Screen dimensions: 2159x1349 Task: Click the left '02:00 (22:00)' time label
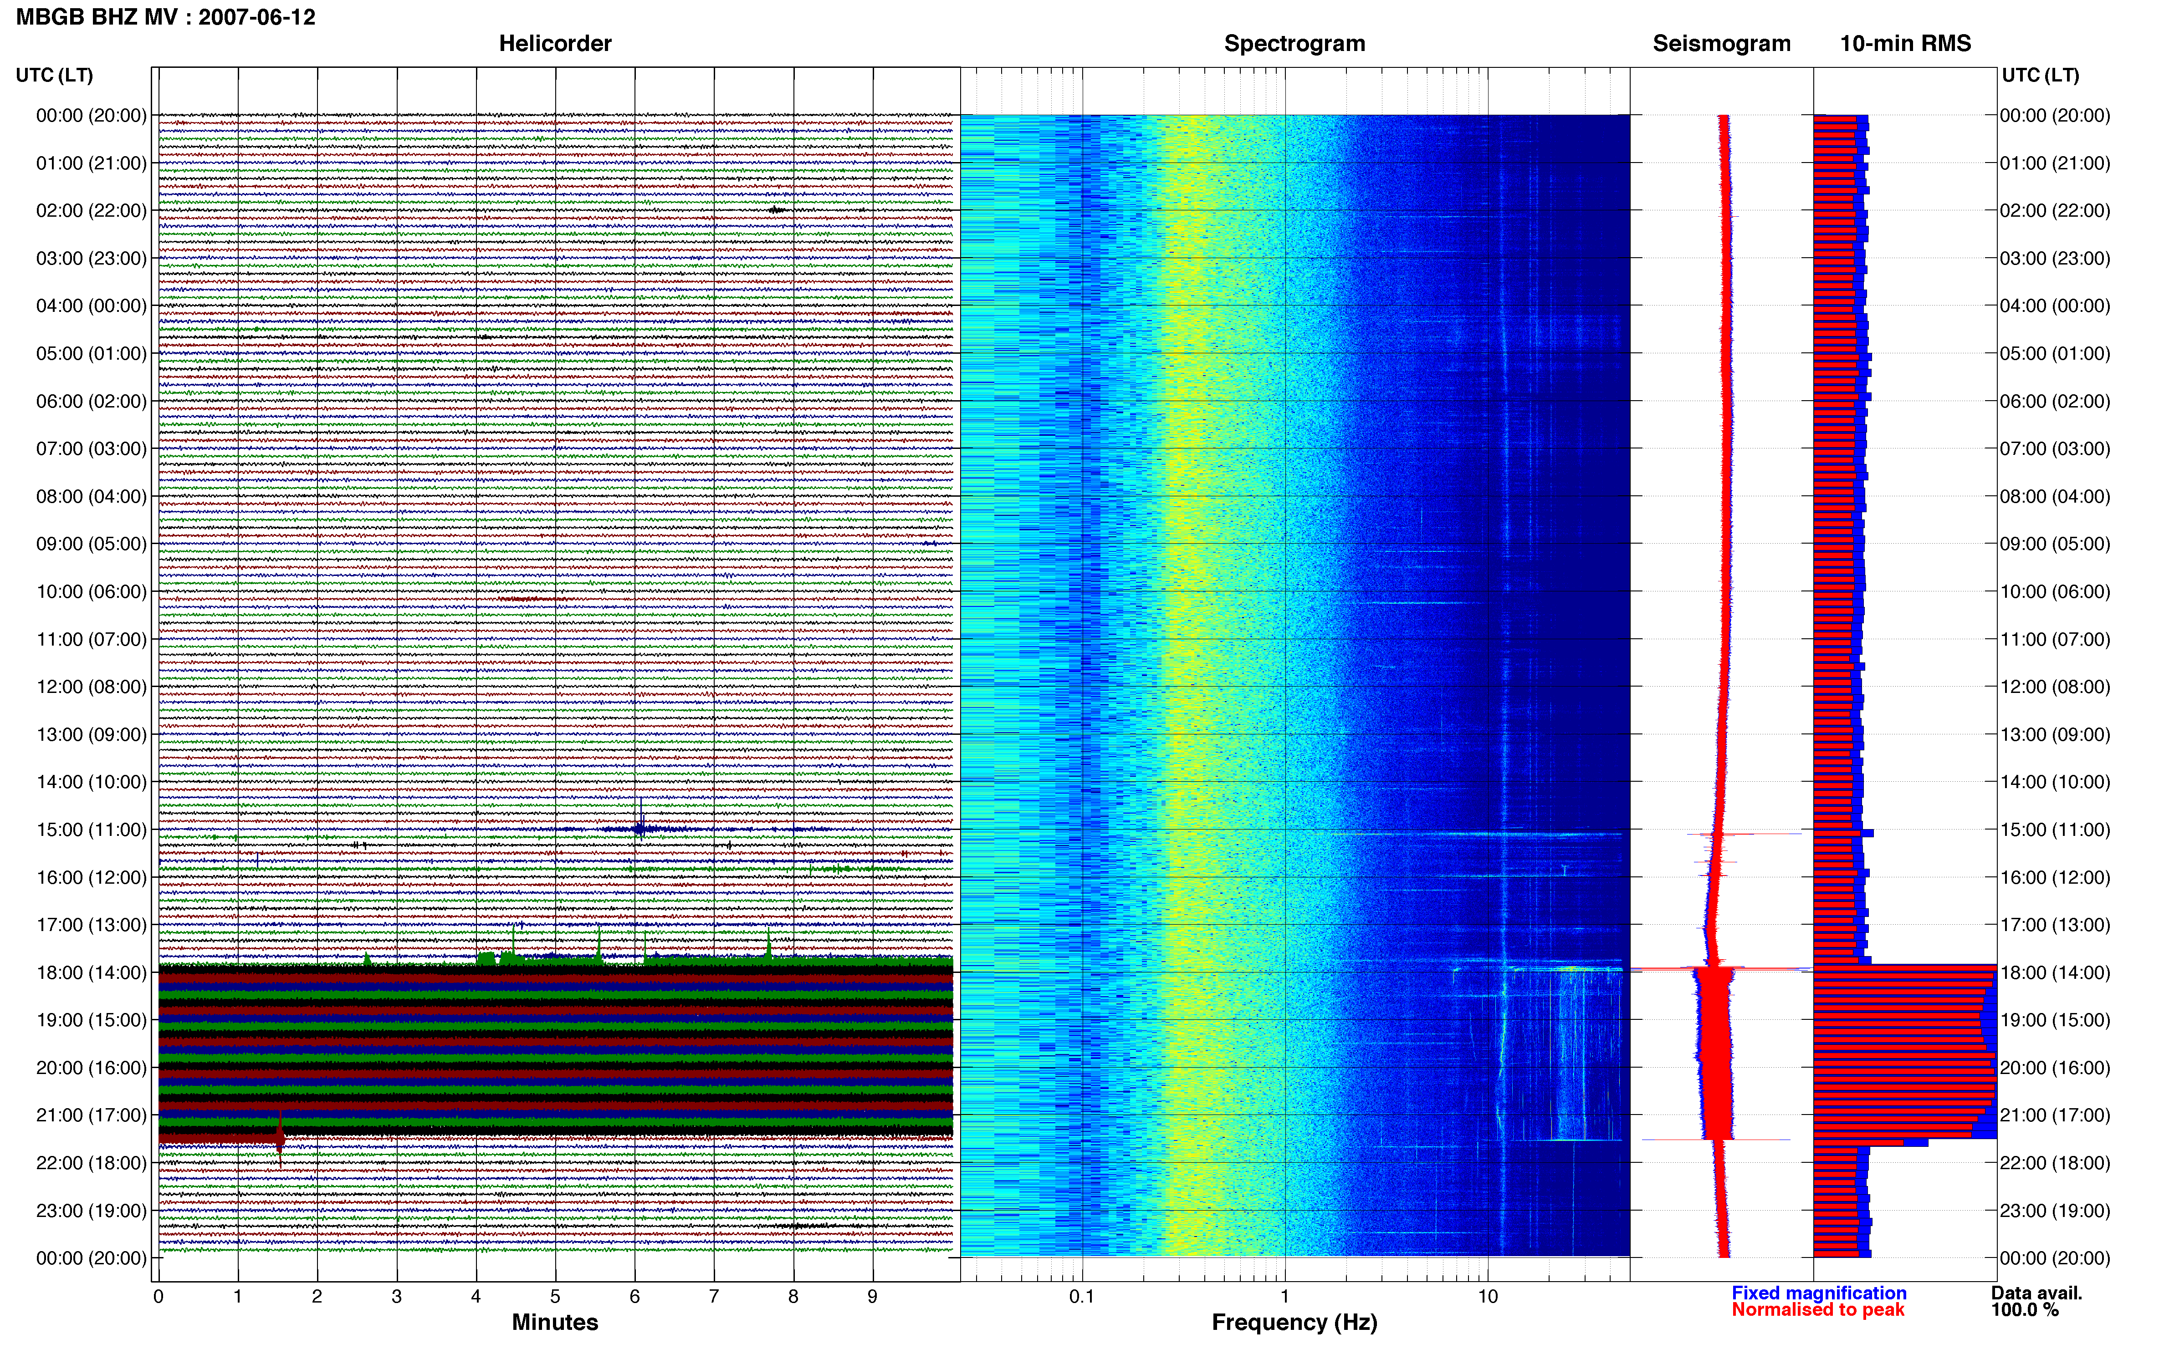point(91,210)
